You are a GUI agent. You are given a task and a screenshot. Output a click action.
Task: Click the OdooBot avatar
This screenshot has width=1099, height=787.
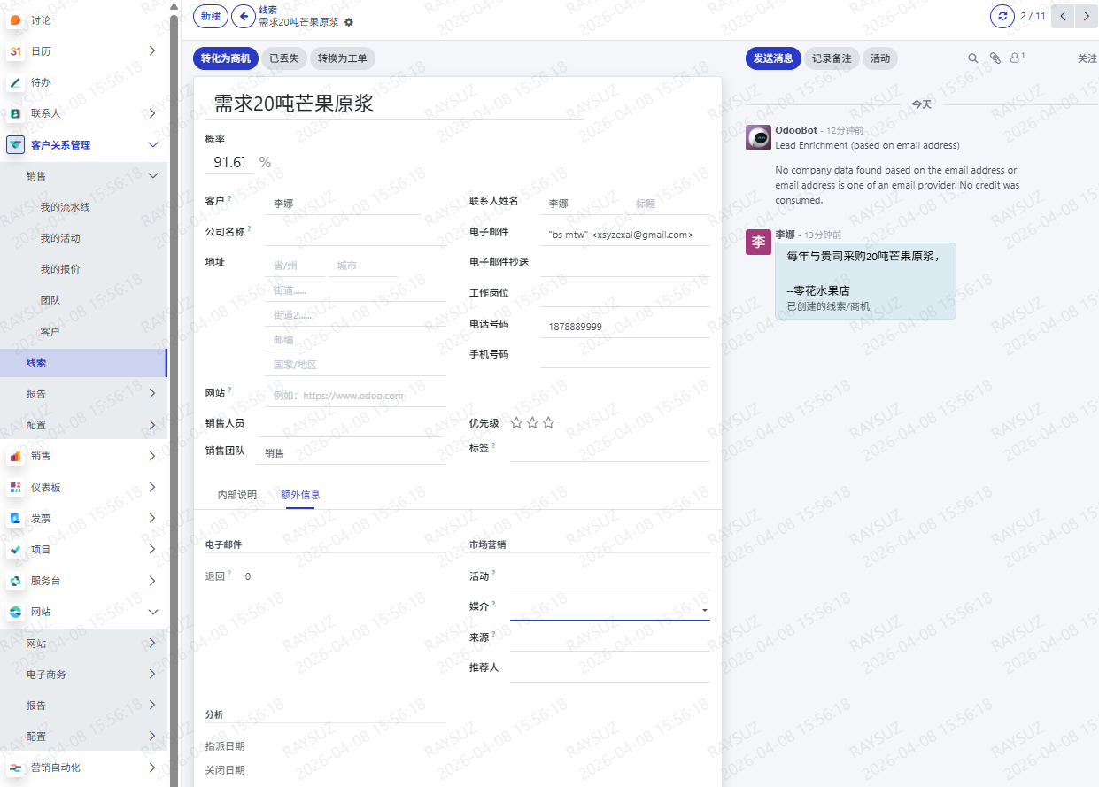758,137
